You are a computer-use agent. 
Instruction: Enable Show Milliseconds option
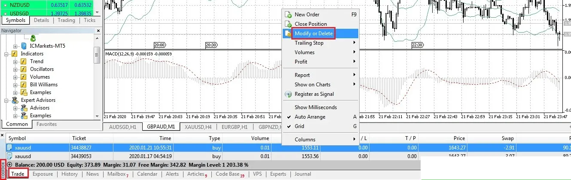(x=320, y=107)
